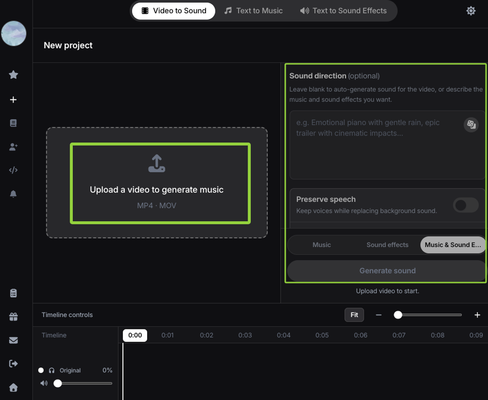The image size is (488, 400).
Task: Switch to the Text to Music tab
Action: click(253, 11)
